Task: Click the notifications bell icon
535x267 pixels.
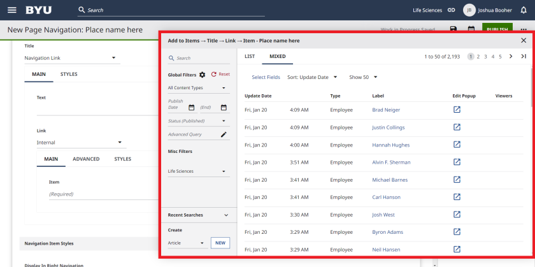Action: click(x=524, y=10)
